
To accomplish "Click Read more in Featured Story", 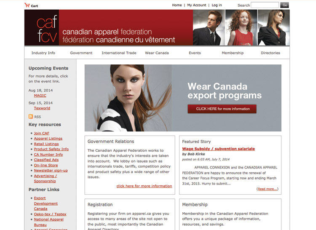I will (x=268, y=189).
